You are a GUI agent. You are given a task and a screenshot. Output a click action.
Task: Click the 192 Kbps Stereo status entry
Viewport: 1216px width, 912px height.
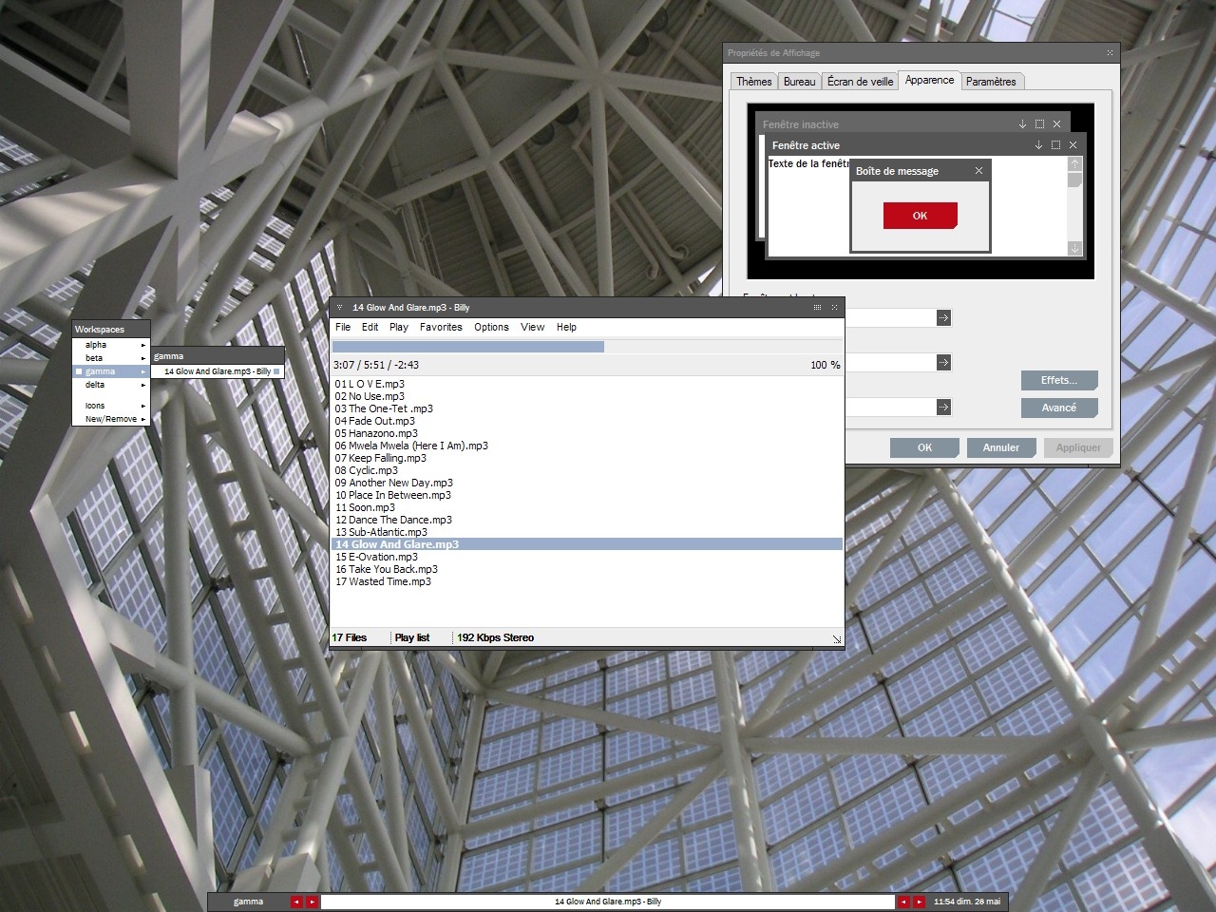(x=495, y=637)
